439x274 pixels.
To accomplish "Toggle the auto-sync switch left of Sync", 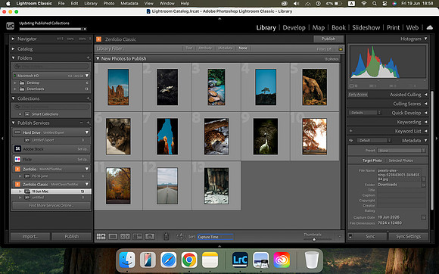I will click(350, 236).
